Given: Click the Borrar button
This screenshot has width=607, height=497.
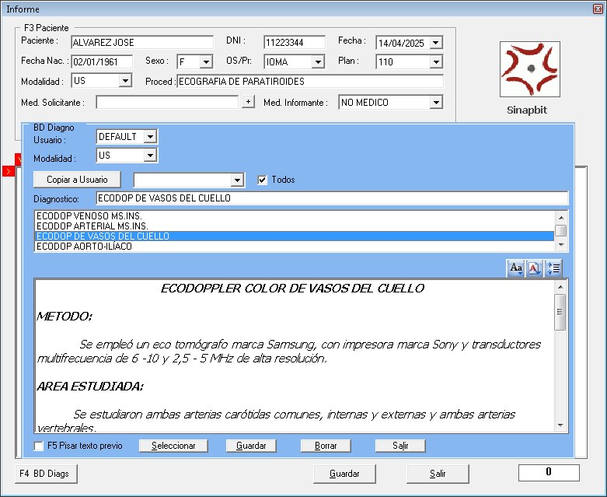Looking at the screenshot, I should point(326,446).
